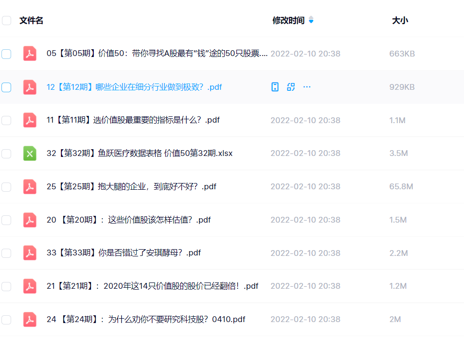Click PDF icon of file 20【第20期】
Image resolution: width=464 pixels, height=338 pixels.
tap(29, 220)
